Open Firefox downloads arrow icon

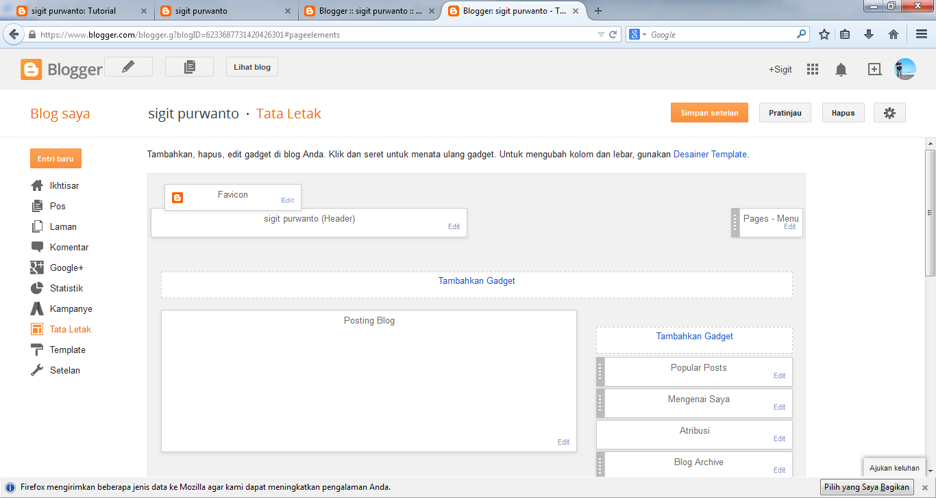click(869, 34)
